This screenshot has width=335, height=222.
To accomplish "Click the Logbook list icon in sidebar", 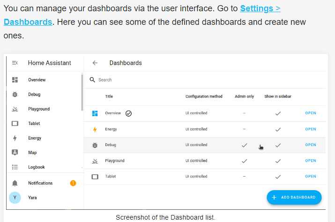I will tap(15, 167).
